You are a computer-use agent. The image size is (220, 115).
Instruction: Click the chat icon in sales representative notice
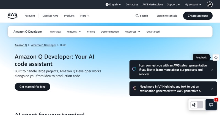[134, 69]
